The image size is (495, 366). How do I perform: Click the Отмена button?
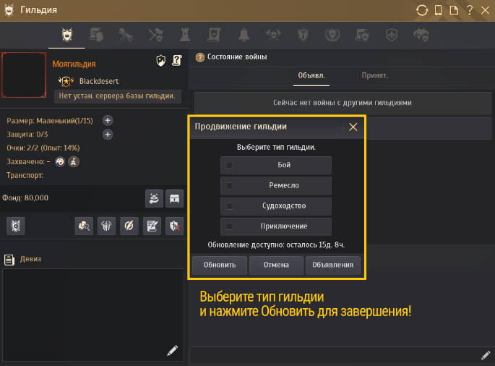(276, 265)
